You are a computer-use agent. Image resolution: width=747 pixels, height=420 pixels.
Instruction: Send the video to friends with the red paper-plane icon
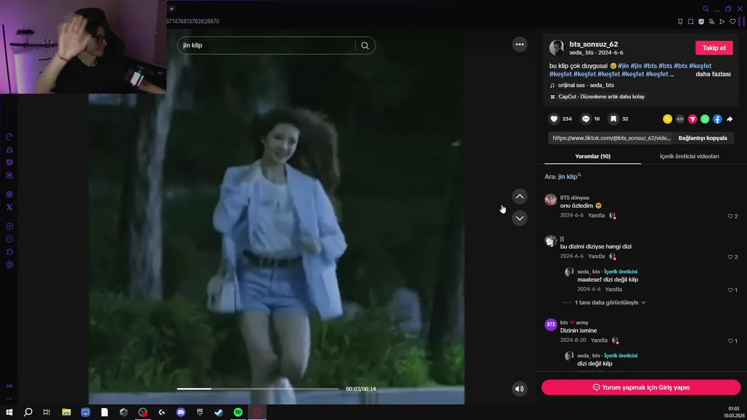tap(692, 119)
